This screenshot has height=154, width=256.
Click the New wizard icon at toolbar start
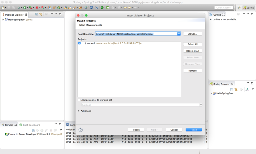pyautogui.click(x=3, y=8)
